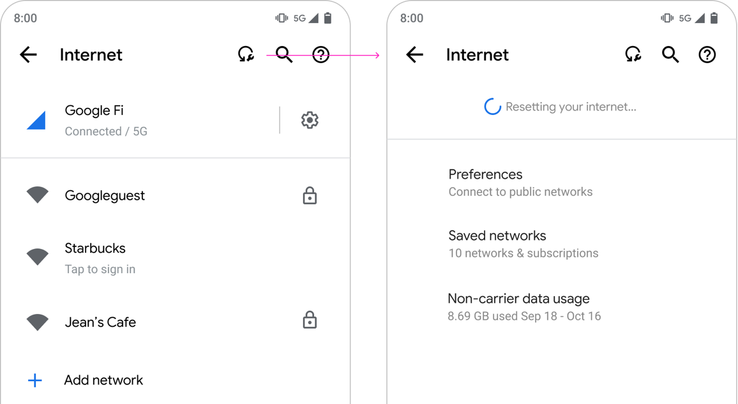Tap the lock icon next to Googleguest
This screenshot has width=738, height=404.
point(310,195)
